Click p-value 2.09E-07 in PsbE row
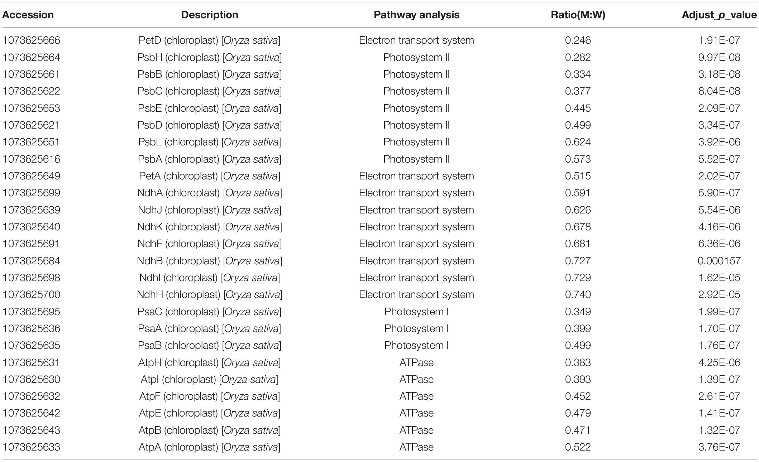 [719, 108]
